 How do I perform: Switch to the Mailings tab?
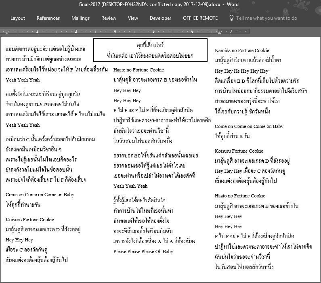[x=80, y=18]
